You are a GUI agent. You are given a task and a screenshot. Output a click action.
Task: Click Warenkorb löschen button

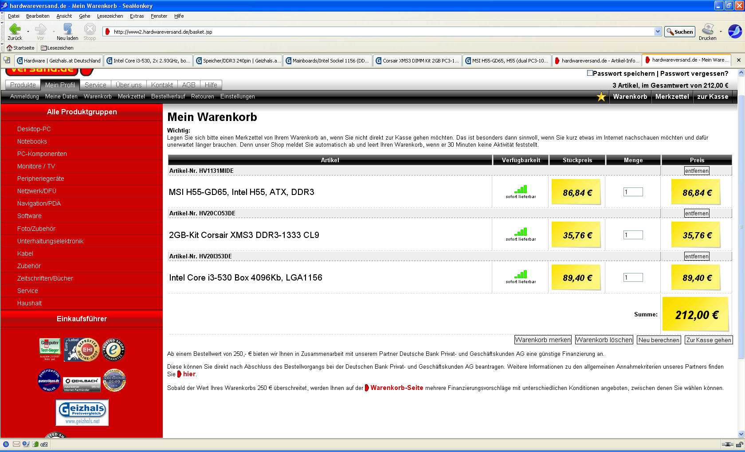tap(604, 340)
